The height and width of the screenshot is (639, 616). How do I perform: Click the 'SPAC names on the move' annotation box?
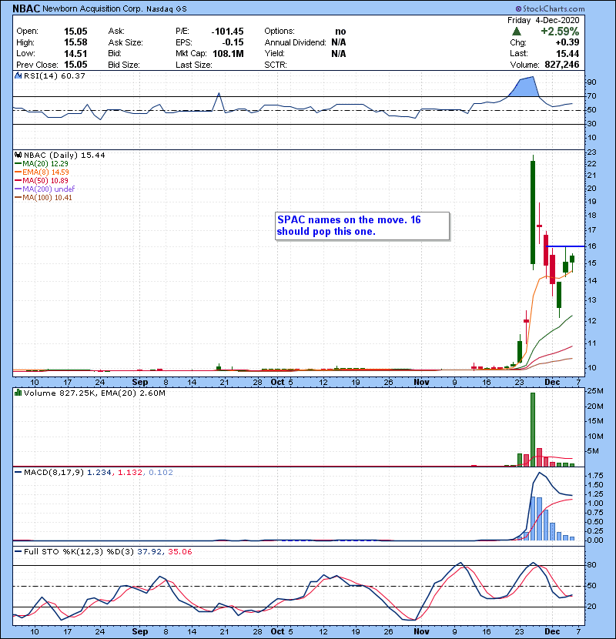[x=361, y=226]
